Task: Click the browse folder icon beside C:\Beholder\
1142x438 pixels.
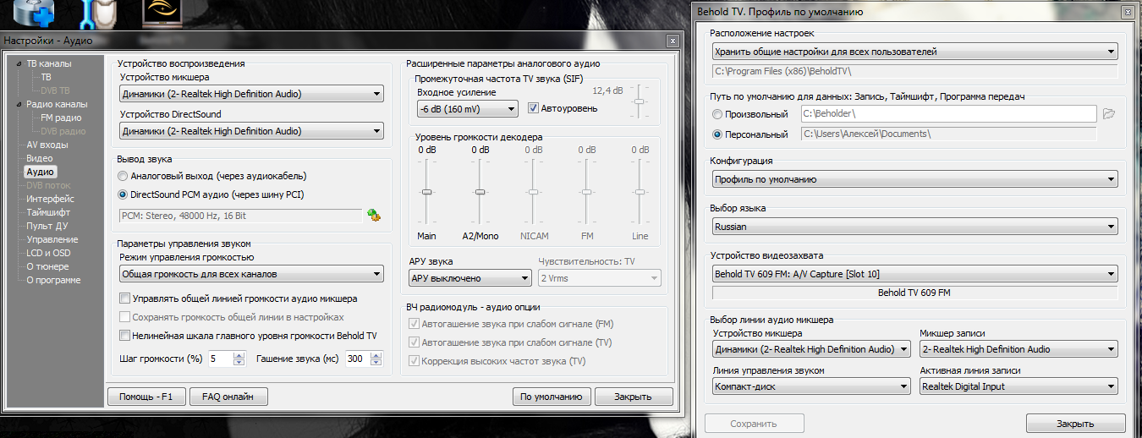Action: (1110, 113)
